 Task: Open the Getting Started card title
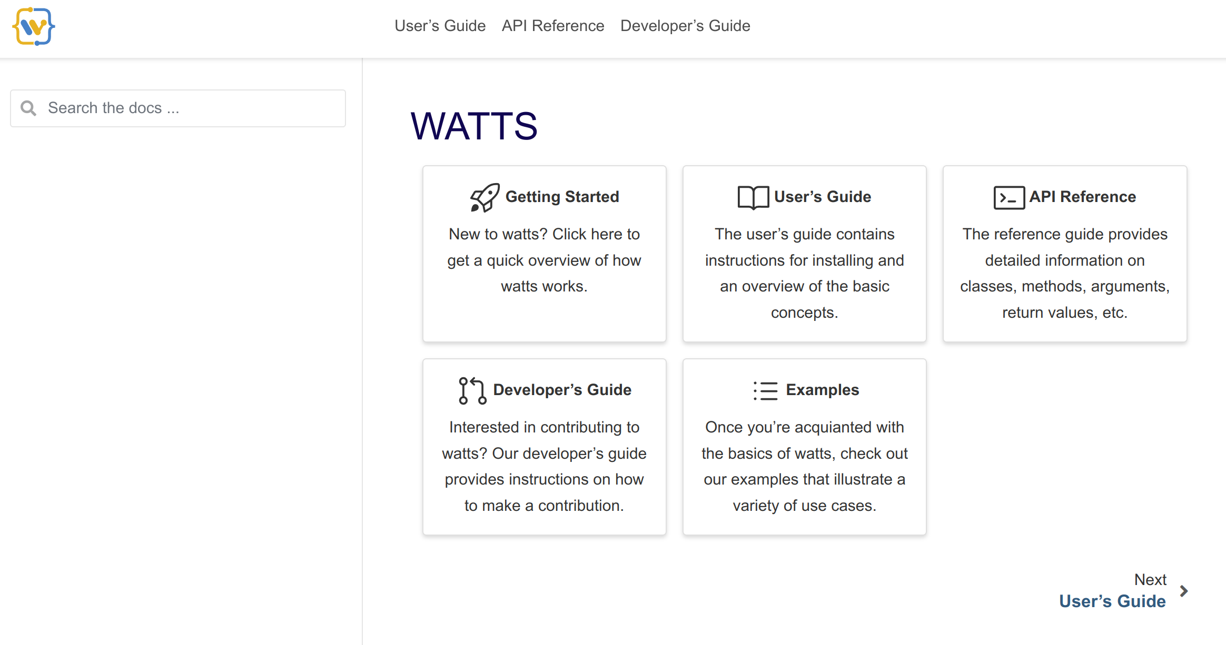pyautogui.click(x=562, y=197)
